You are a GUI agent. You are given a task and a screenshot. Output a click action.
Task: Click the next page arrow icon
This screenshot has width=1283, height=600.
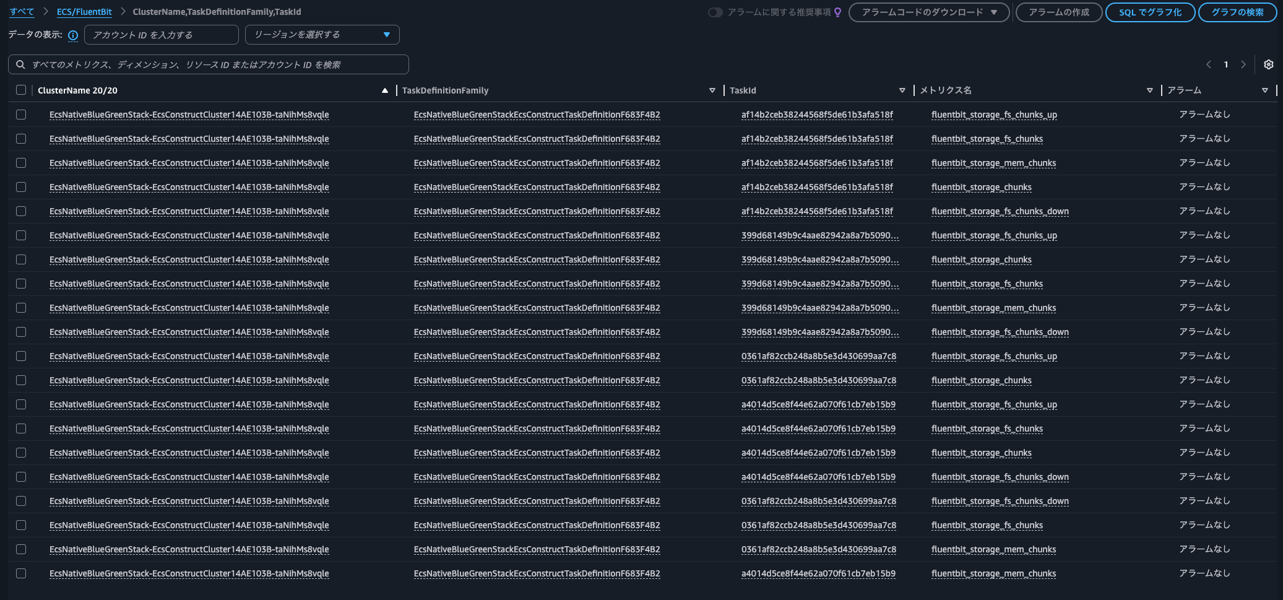1243,64
